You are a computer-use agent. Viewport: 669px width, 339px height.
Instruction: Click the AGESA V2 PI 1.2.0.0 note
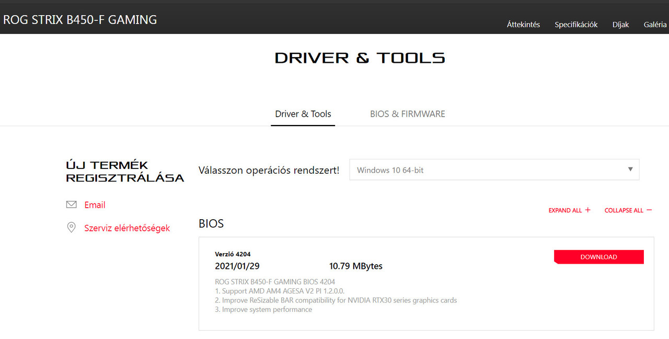coord(280,291)
